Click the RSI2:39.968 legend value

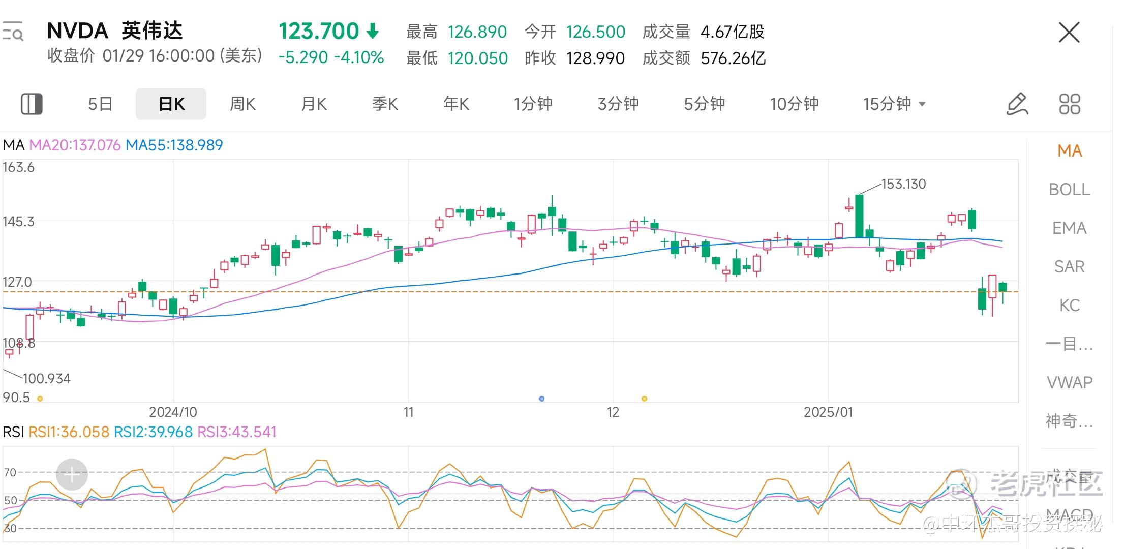(x=153, y=432)
